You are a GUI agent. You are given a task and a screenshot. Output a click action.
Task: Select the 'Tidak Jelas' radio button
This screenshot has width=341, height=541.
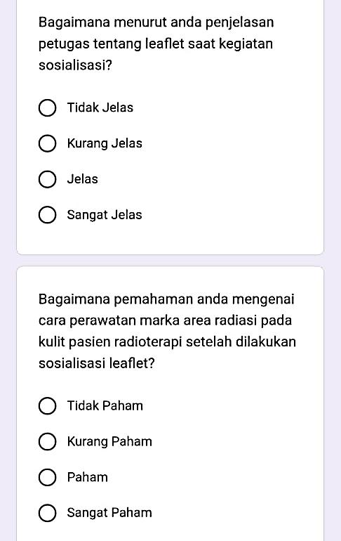point(47,108)
